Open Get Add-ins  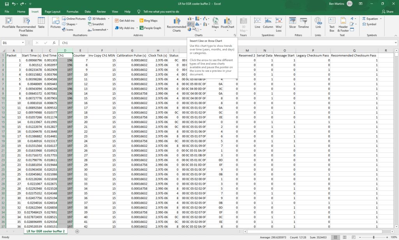click(125, 21)
